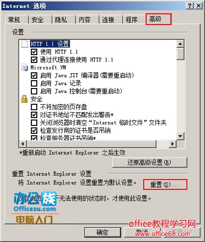This screenshot has width=205, height=242.
Task: Click the scroll left arrow of settings list
Action: tap(23, 144)
